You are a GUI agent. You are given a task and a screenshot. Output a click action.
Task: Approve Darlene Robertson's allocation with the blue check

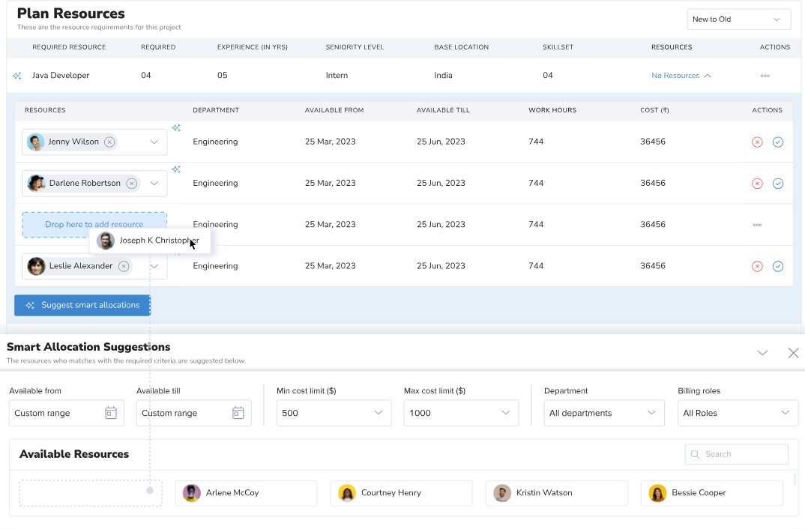pos(778,183)
